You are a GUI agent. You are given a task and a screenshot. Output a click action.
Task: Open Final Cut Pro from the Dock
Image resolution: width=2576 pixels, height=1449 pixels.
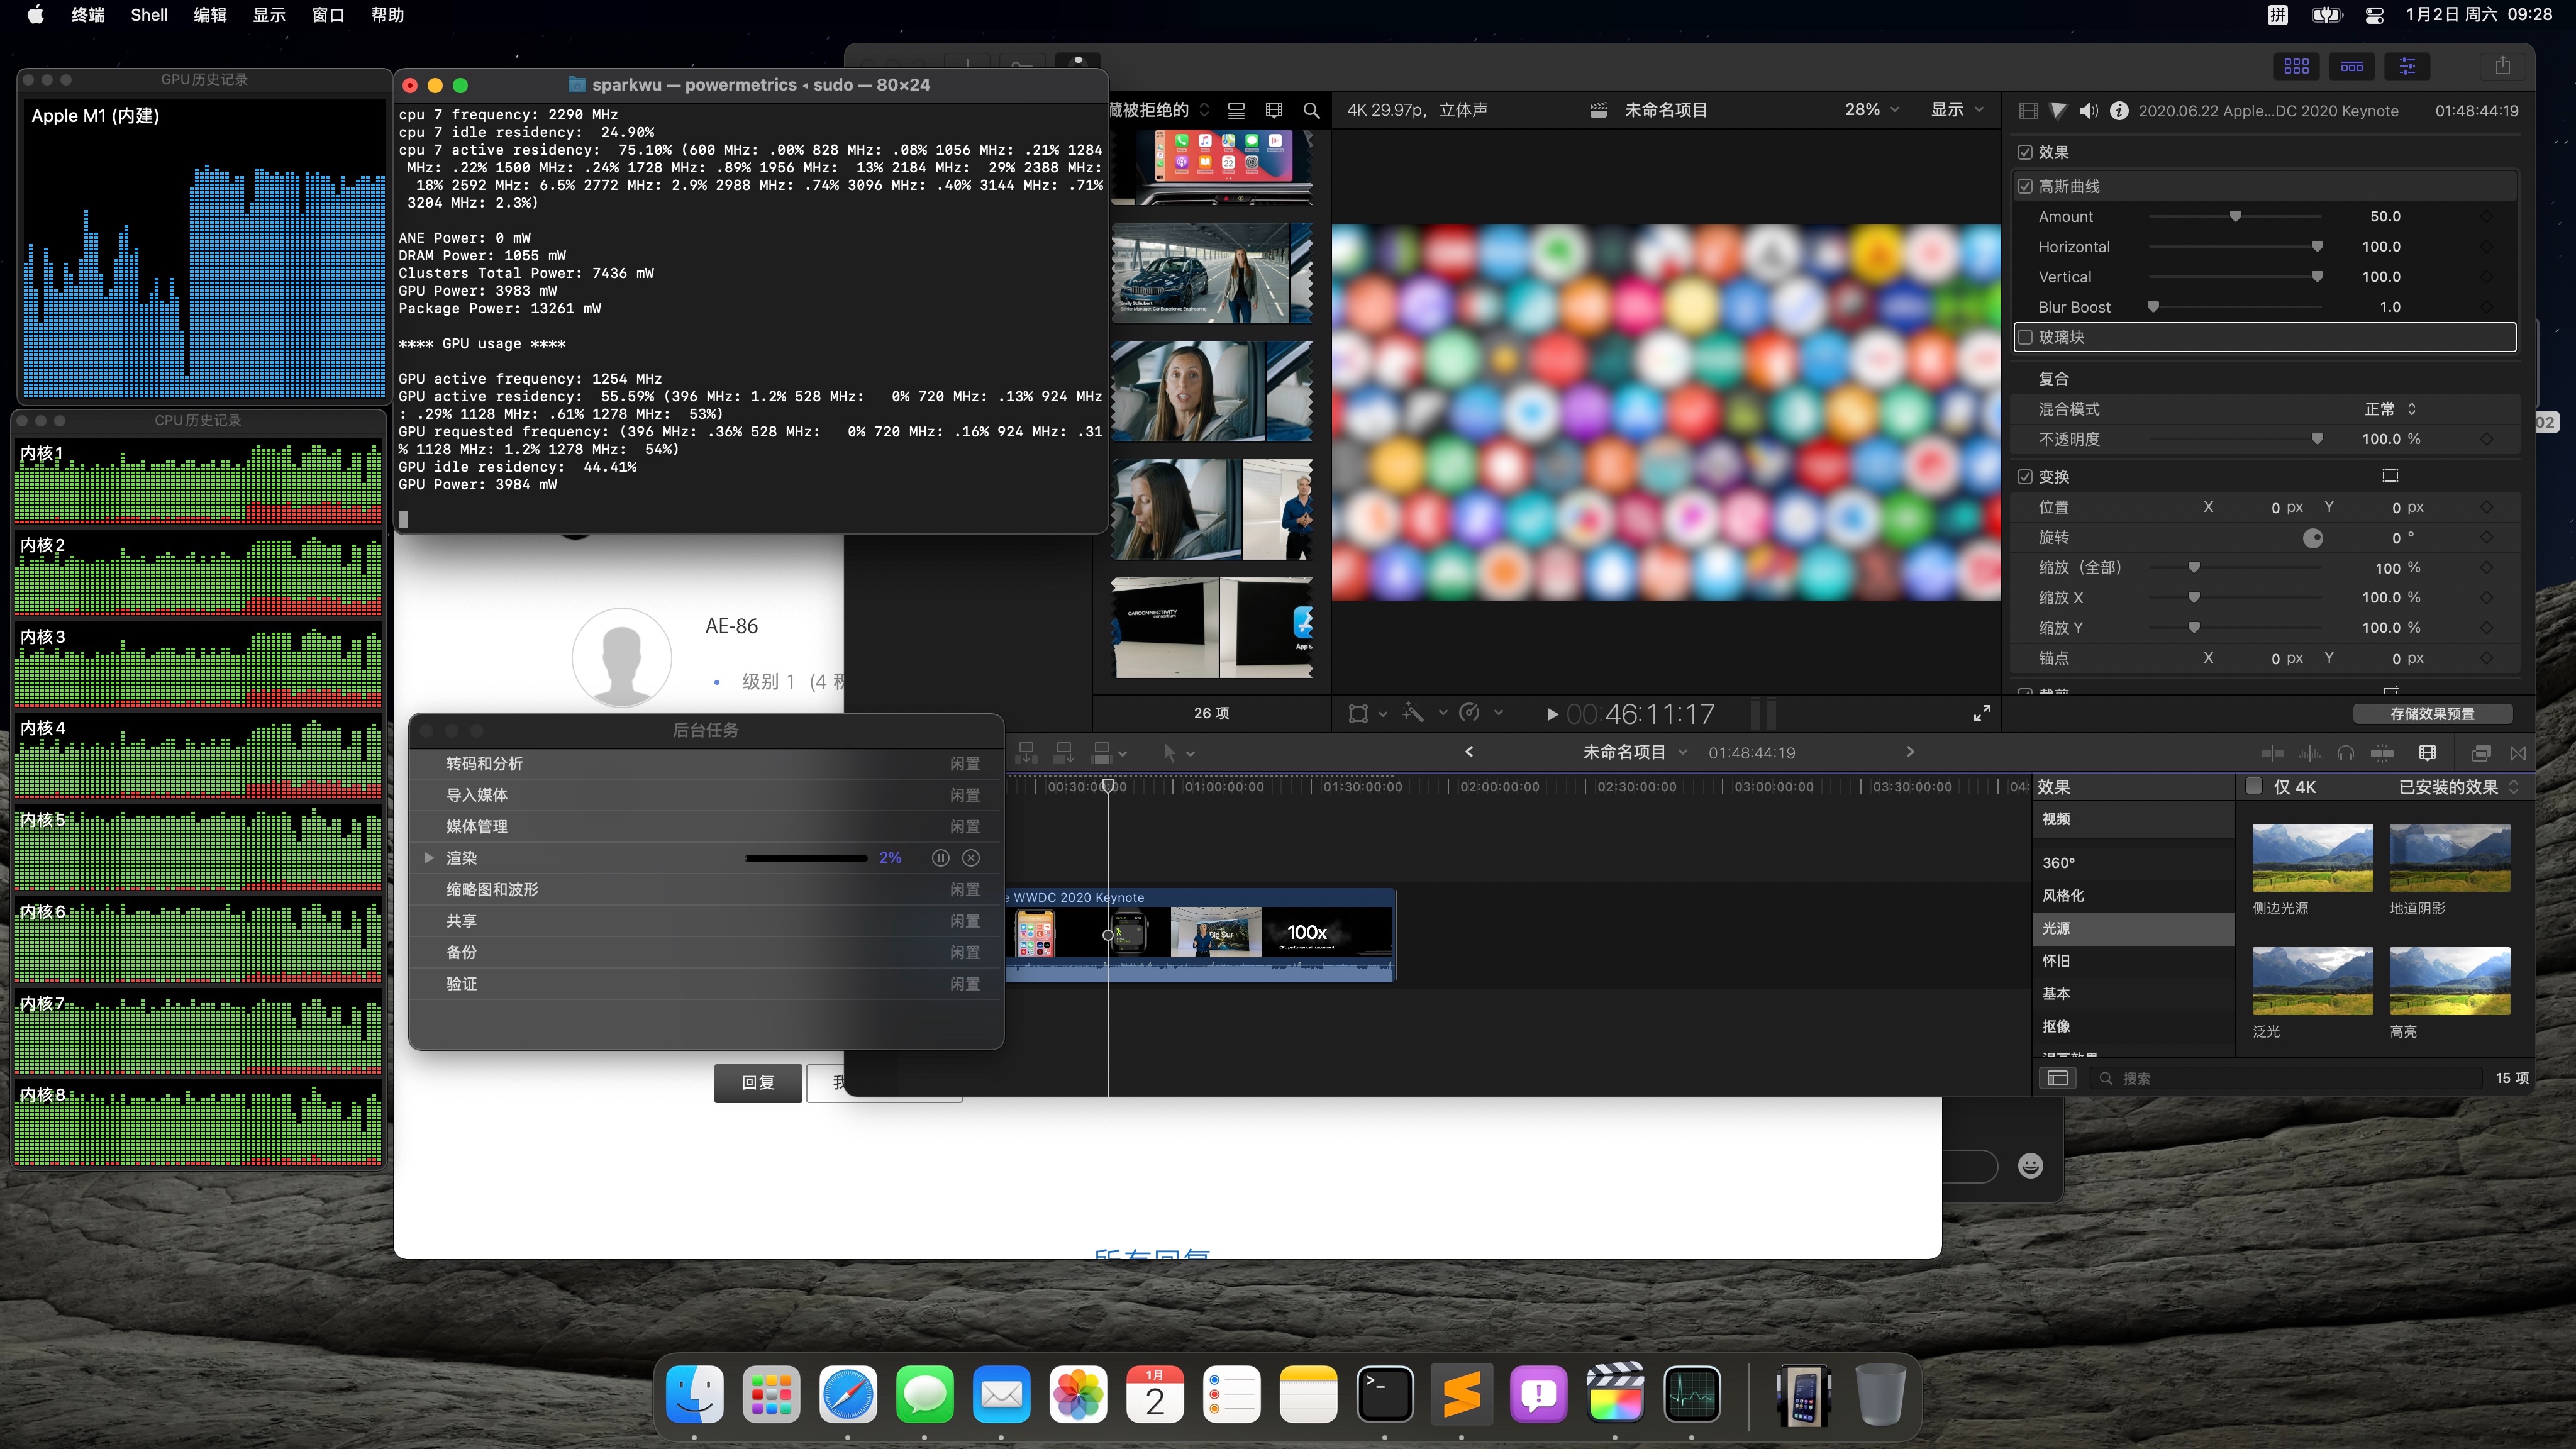1614,1394
